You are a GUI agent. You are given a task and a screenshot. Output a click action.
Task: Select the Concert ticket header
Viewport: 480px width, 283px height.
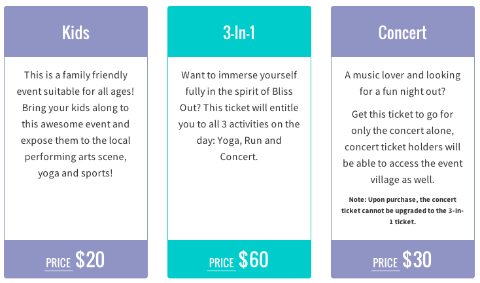point(402,32)
